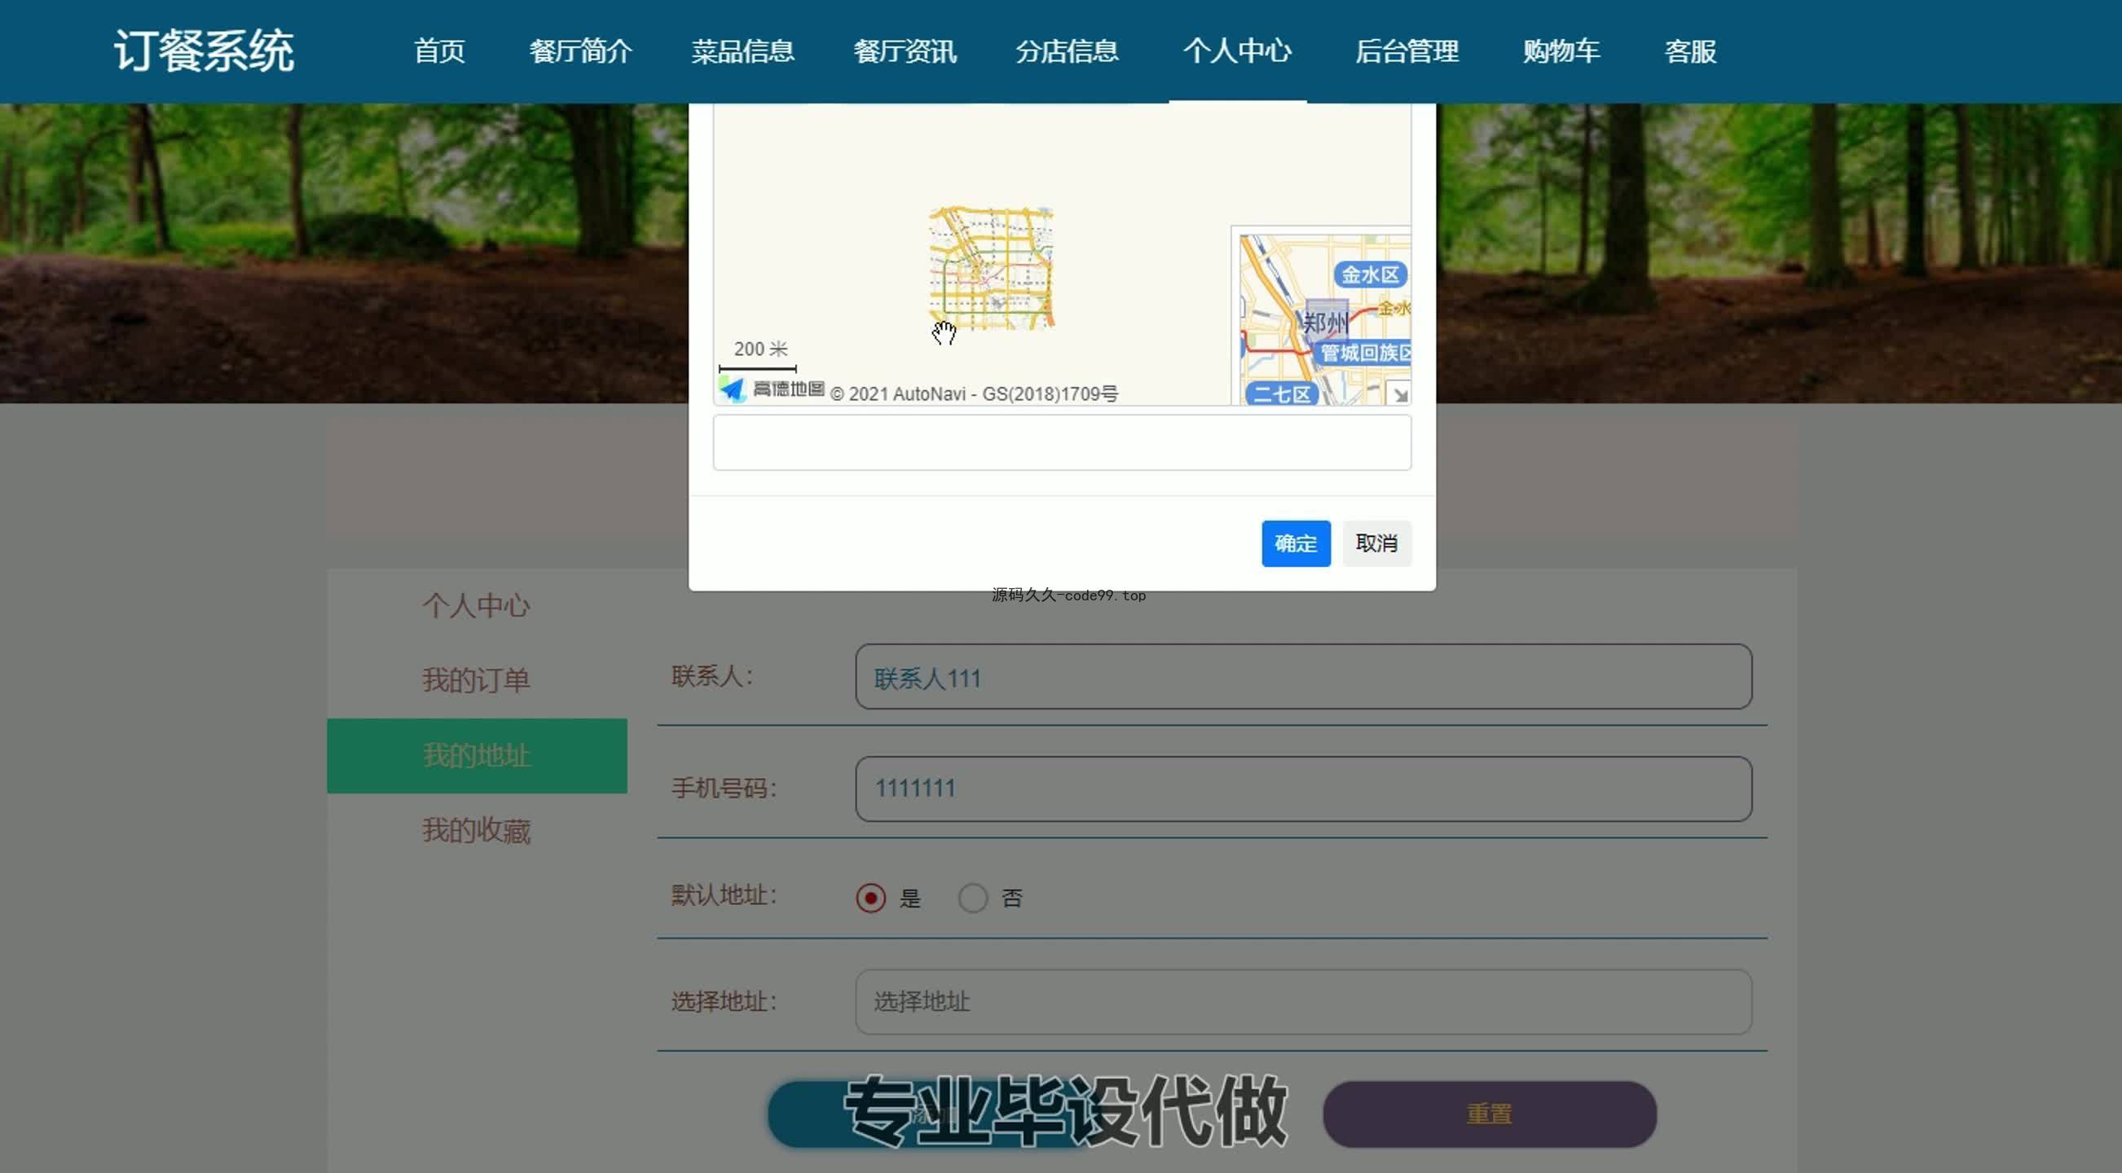The height and width of the screenshot is (1173, 2122).
Task: Click the 高德地图 logo on map
Action: click(x=772, y=389)
